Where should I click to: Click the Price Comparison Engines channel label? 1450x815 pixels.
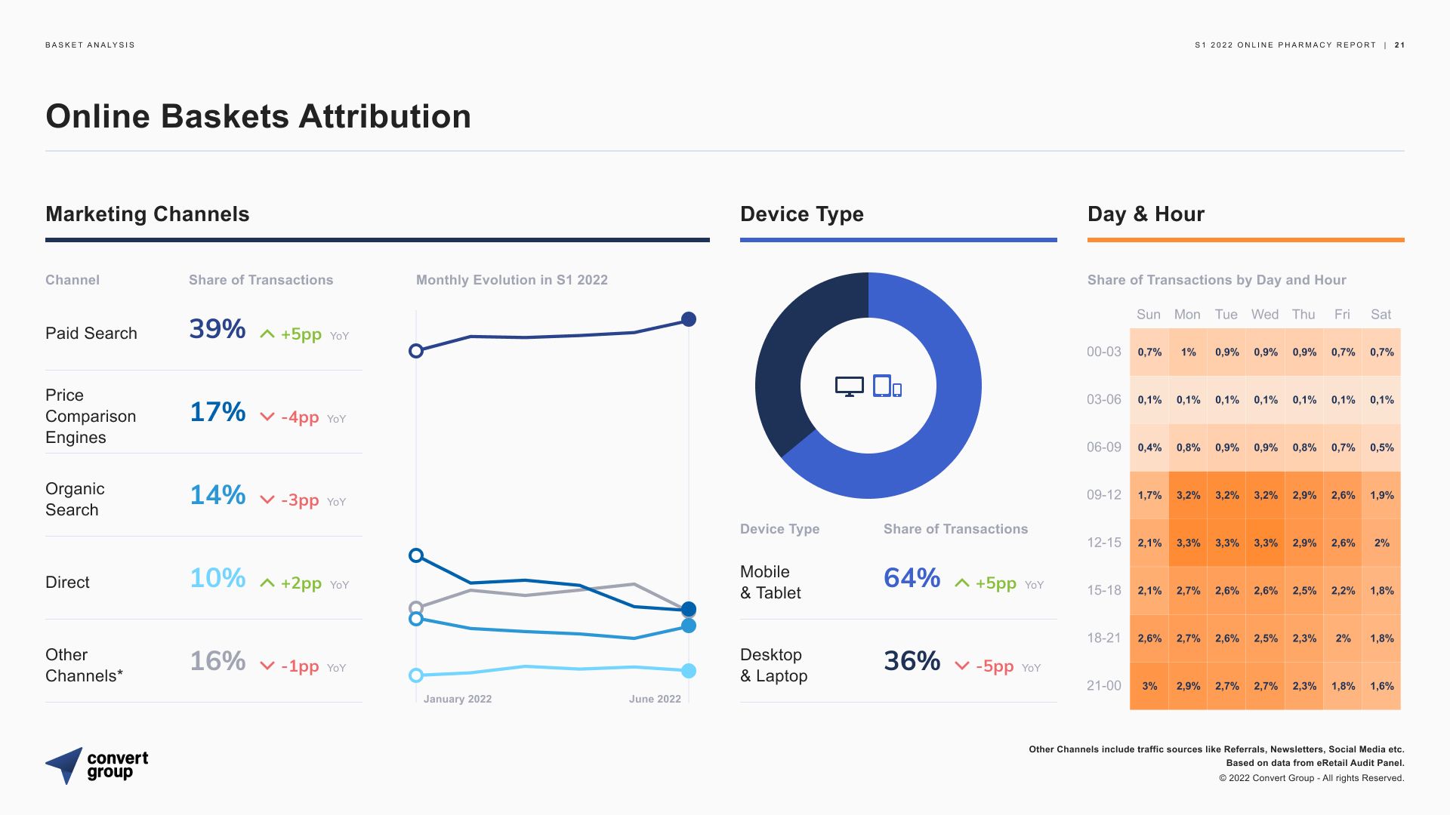(x=91, y=416)
